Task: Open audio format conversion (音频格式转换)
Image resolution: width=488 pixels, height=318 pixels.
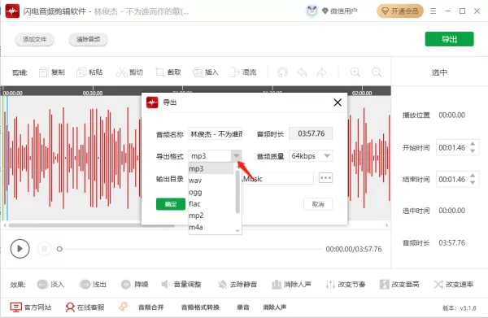Action: 200,307
